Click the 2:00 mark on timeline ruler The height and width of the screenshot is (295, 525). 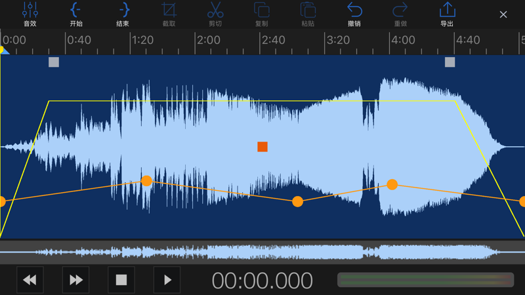[x=208, y=41]
